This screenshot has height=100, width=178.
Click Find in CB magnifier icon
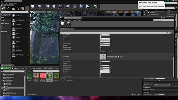pos(68,24)
